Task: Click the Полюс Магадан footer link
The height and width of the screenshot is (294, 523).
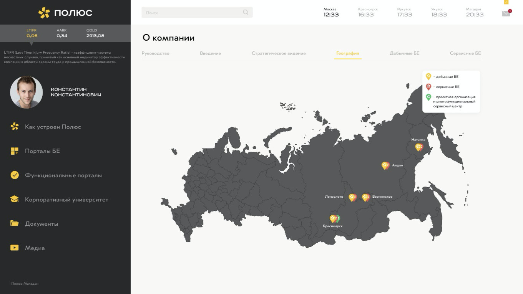Action: 25,284
